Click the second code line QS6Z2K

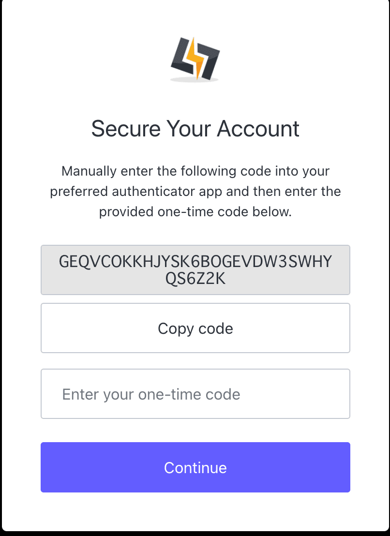tap(195, 279)
